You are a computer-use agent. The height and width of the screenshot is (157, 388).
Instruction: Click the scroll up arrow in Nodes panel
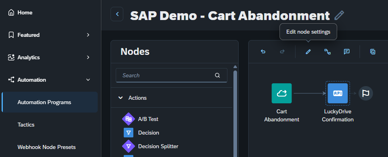pos(235,67)
